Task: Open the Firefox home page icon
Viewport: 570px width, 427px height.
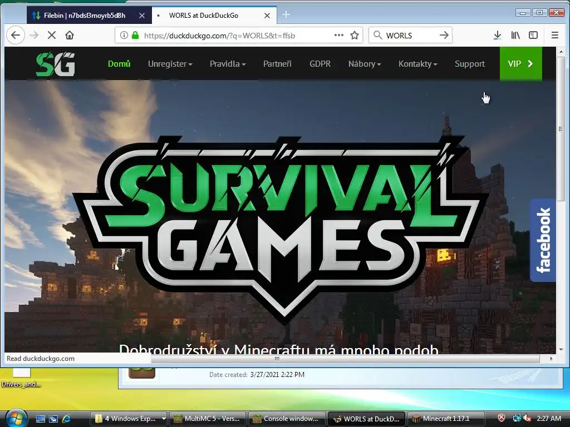Action: (70, 35)
